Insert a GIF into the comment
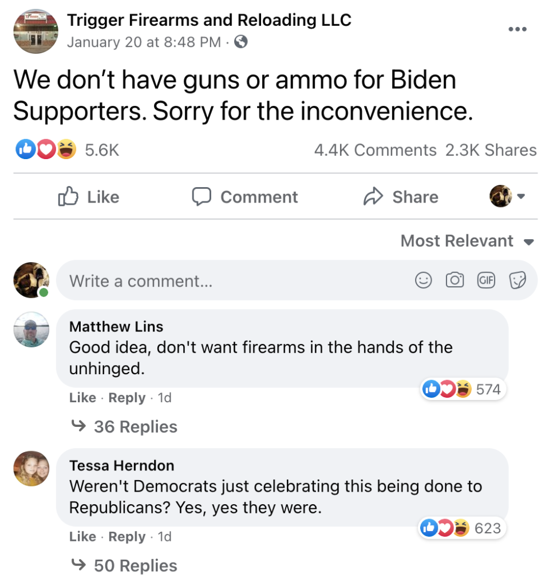The image size is (549, 586). pos(486,280)
